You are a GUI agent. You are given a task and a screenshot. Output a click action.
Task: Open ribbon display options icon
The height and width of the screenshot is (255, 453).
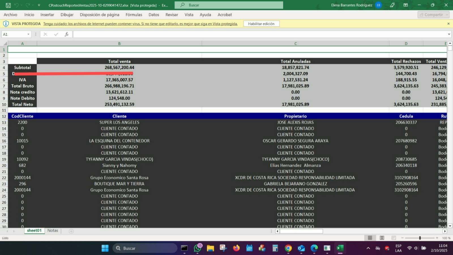pos(405,5)
